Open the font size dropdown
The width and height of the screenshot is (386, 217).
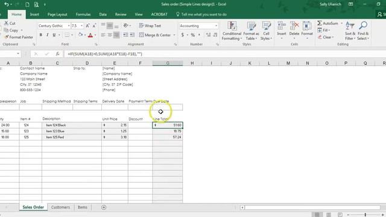[x=81, y=25]
